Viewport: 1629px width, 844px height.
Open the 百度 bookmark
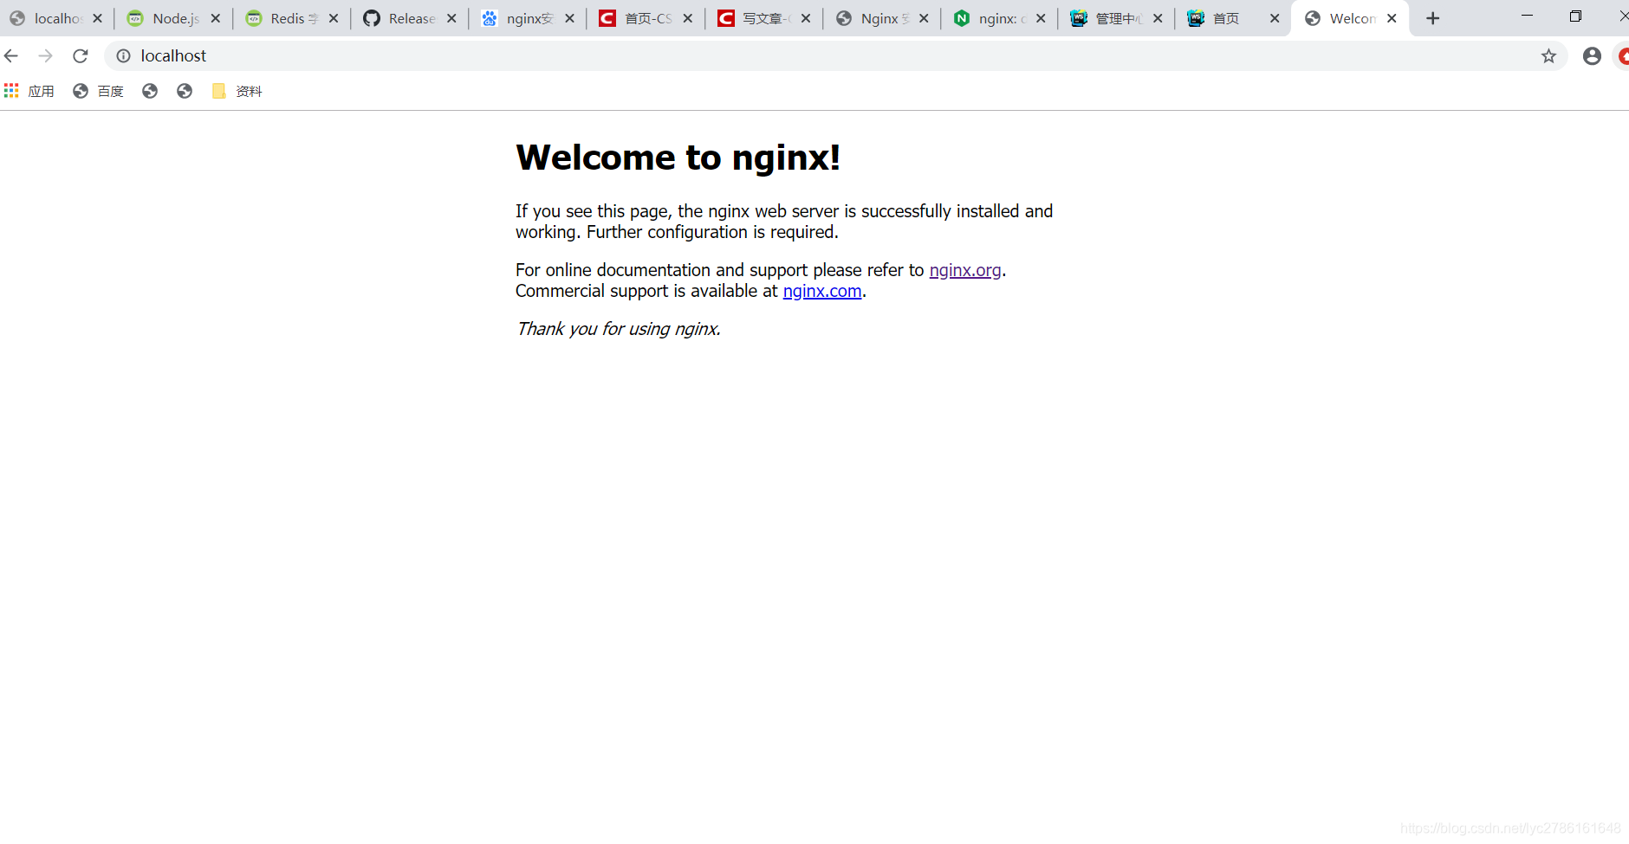tap(98, 91)
